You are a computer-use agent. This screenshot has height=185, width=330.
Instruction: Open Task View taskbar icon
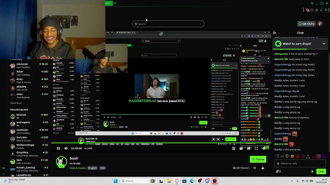click(x=161, y=181)
